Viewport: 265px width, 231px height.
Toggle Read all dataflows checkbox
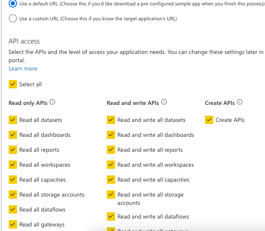(13, 209)
